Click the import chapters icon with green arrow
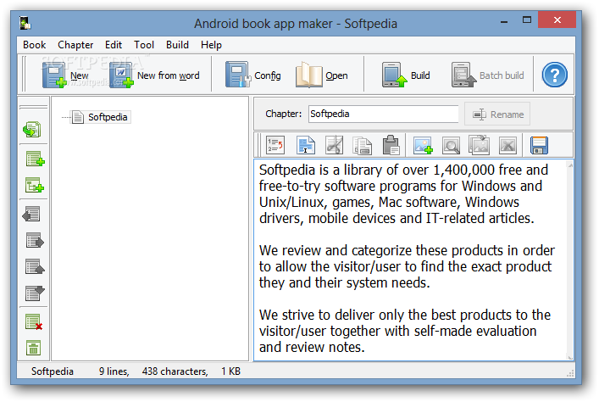Viewport: 599px width, 402px height. [32, 130]
